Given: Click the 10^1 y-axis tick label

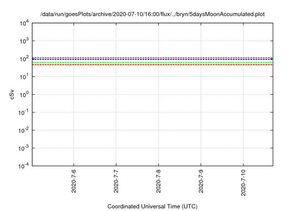Looking at the screenshot, I should pyautogui.click(x=24, y=77).
